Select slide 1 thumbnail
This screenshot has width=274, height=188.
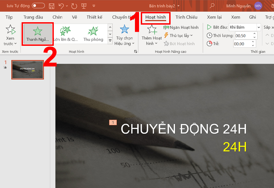click(27, 70)
